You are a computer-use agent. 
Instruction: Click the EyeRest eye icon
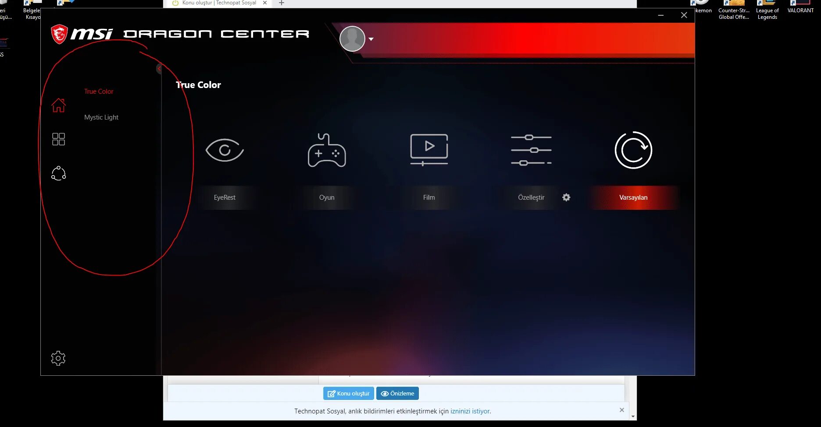coord(225,150)
